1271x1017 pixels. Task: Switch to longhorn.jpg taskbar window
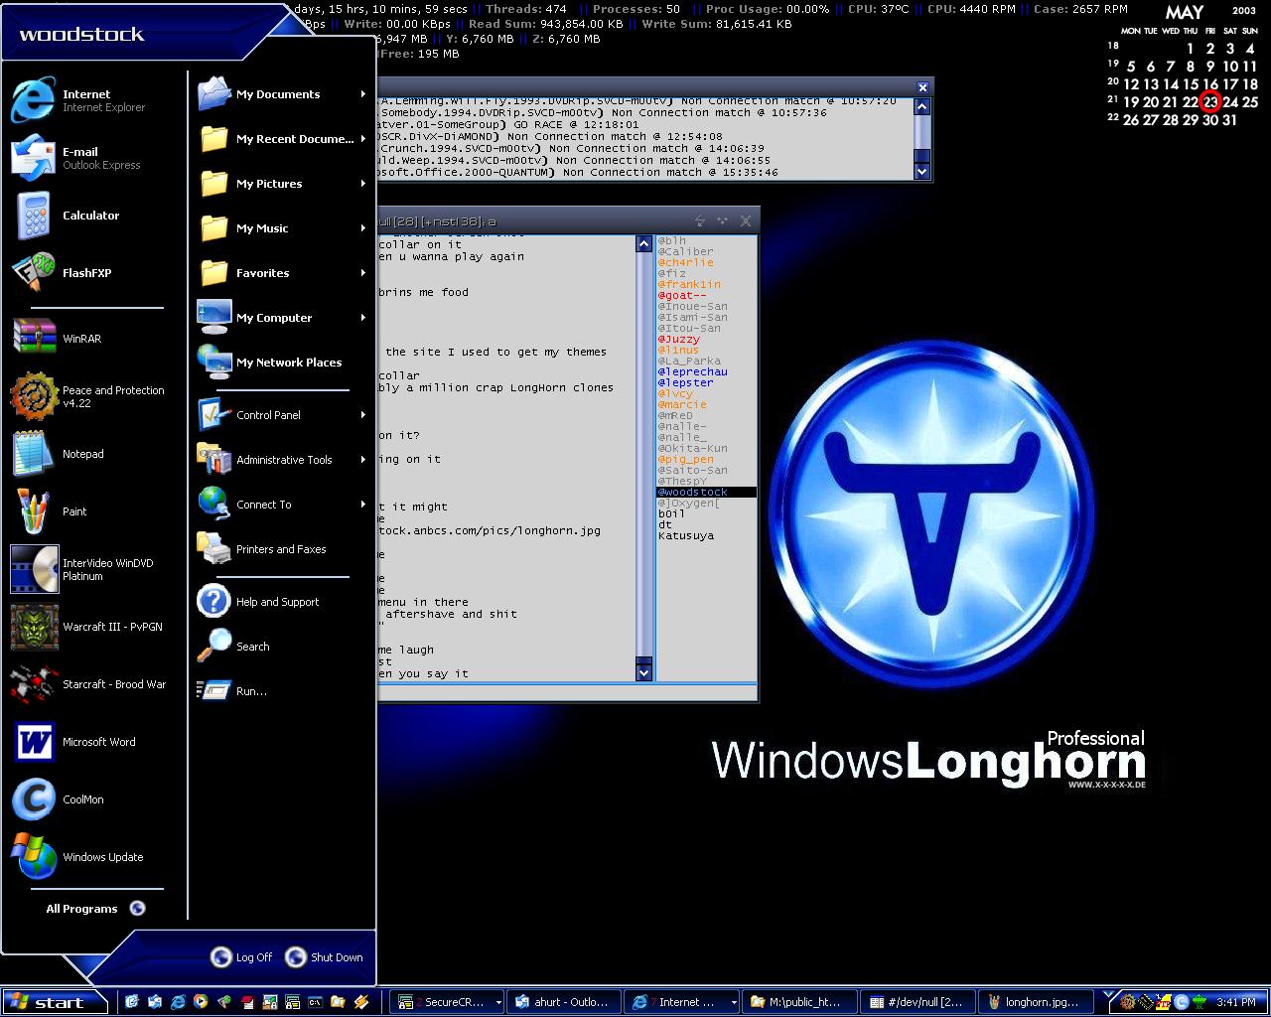(1036, 1002)
